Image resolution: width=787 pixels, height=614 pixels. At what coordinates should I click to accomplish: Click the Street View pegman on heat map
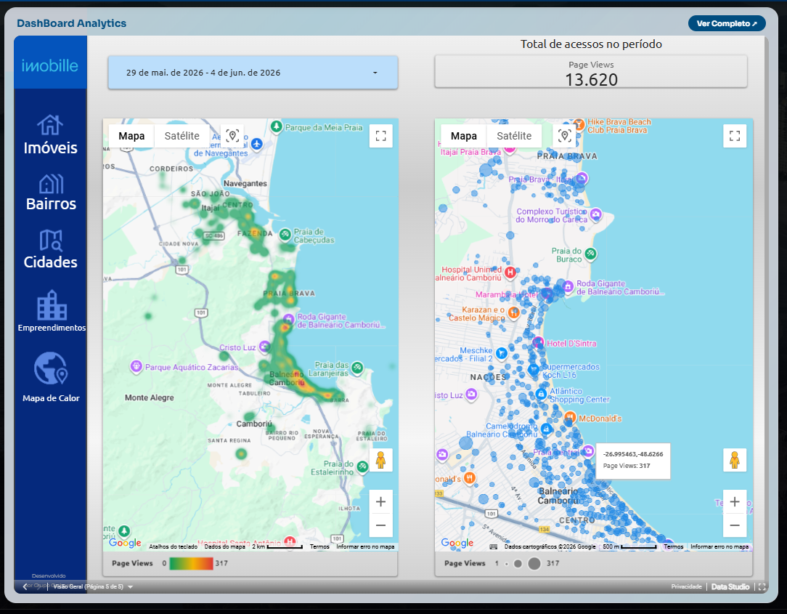tap(380, 460)
